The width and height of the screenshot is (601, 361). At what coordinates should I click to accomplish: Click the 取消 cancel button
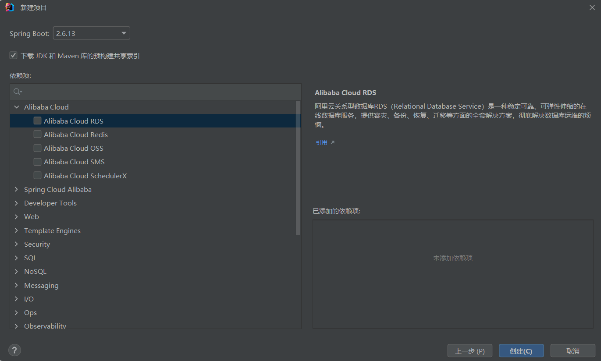573,351
